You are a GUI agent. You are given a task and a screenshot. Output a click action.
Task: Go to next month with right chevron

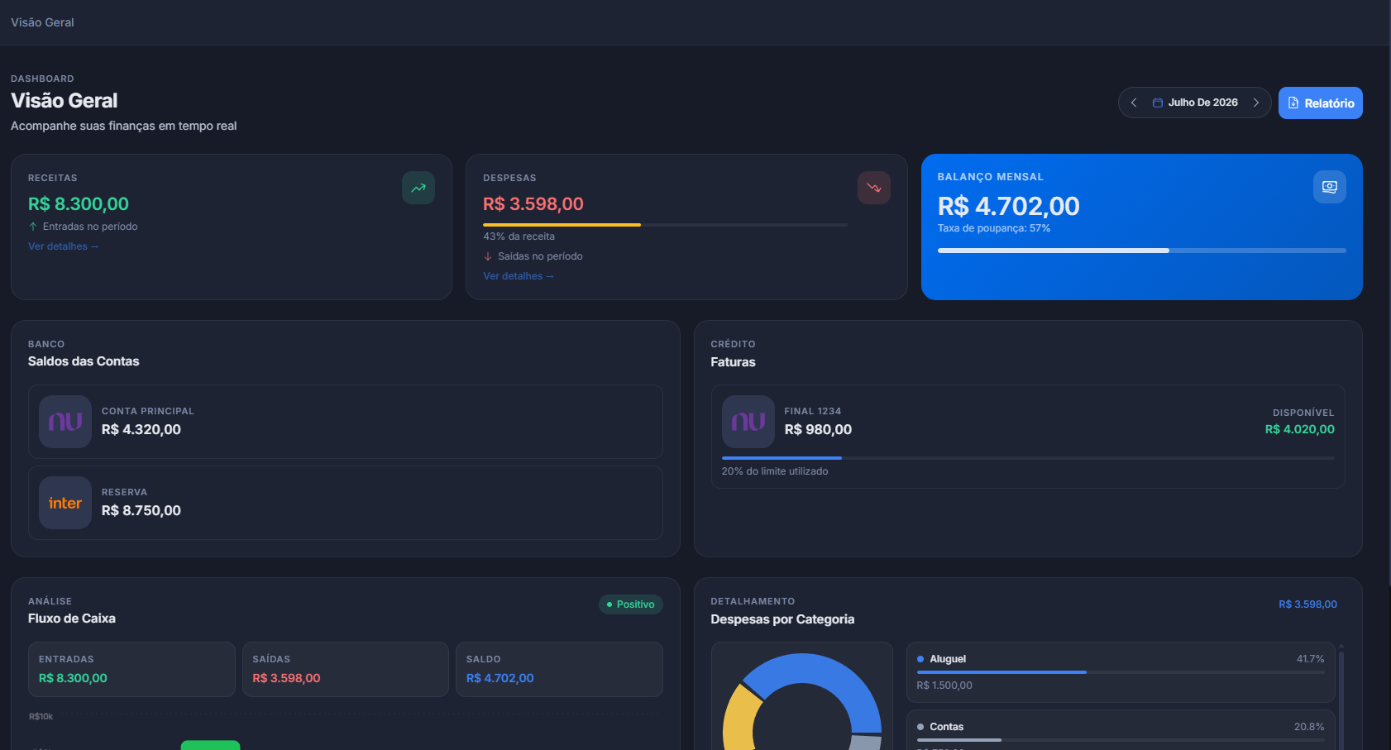click(x=1256, y=103)
